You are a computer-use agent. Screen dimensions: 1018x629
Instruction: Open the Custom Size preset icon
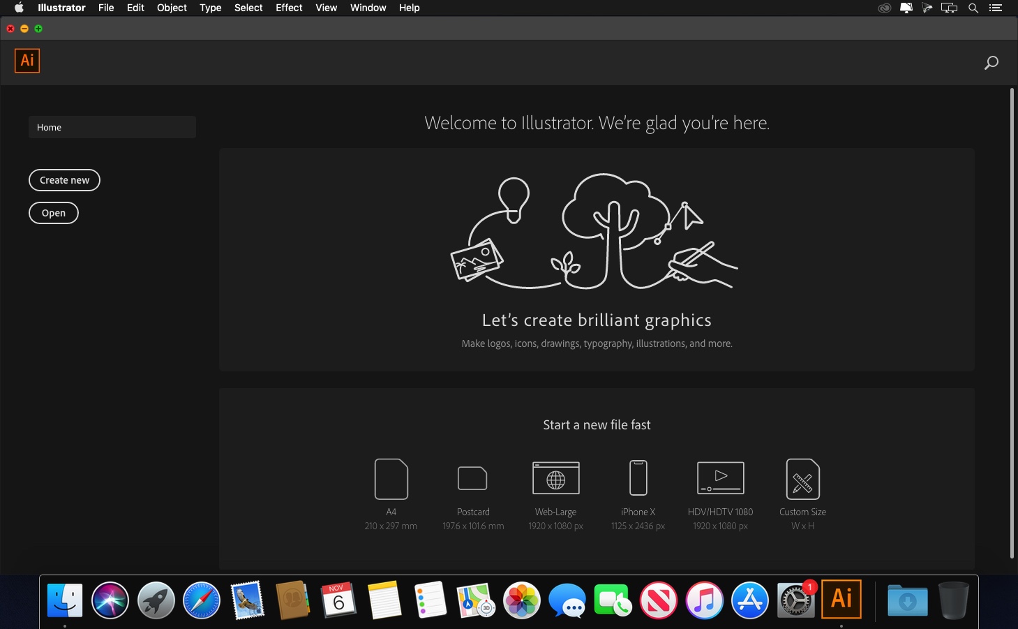[802, 479]
